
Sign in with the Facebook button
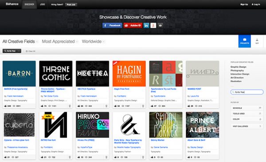(112, 26)
